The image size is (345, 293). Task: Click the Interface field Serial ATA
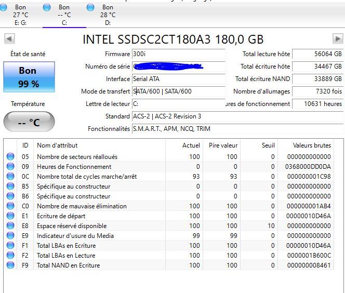point(178,79)
